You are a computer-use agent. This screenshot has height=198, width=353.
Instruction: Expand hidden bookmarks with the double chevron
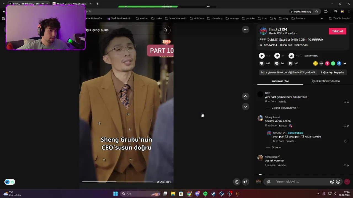pyautogui.click(x=322, y=18)
